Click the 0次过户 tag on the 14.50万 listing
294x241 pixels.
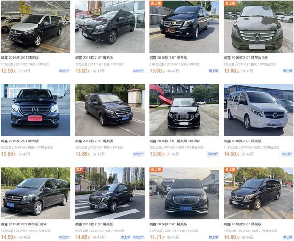[287, 154]
